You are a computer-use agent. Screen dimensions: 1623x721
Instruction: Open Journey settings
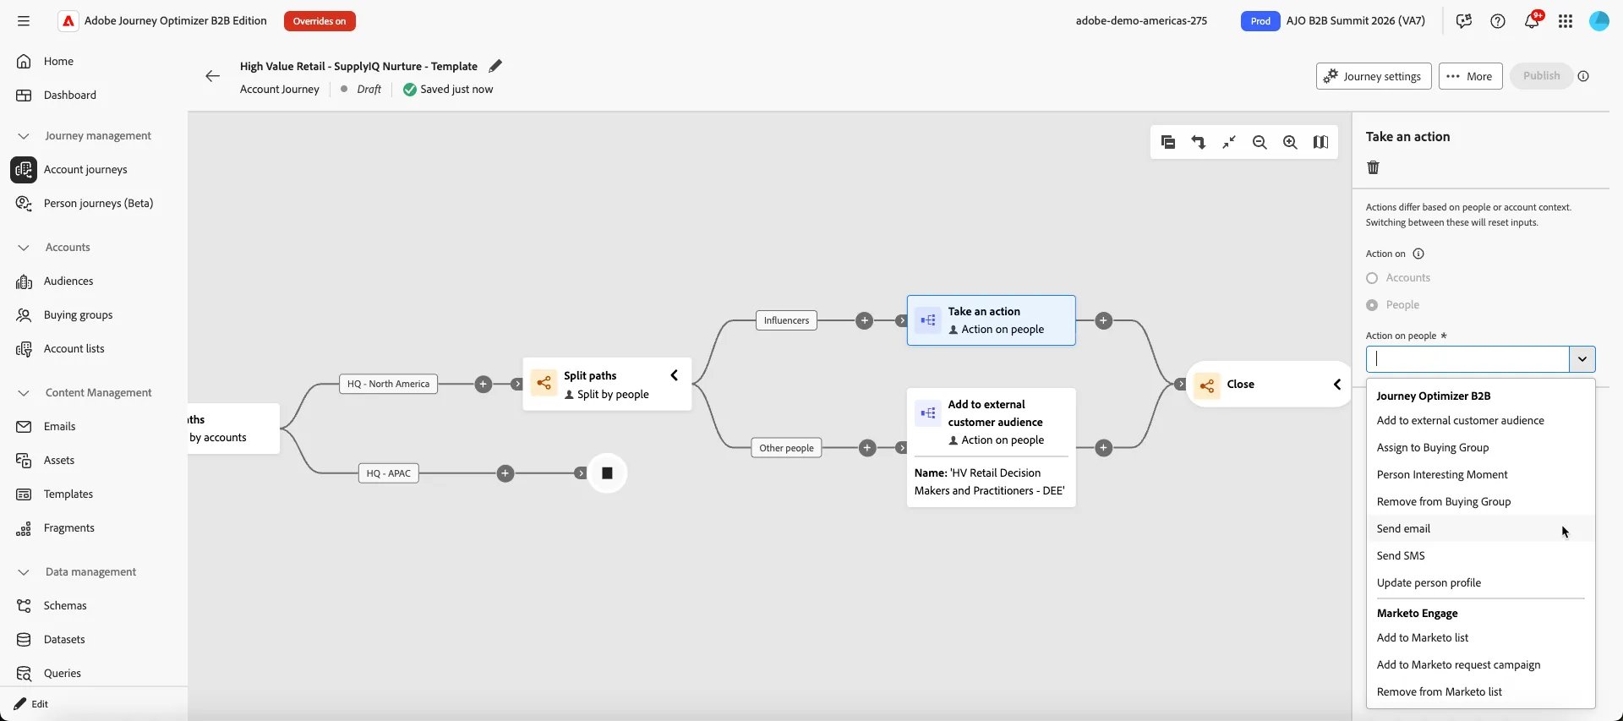coord(1374,76)
